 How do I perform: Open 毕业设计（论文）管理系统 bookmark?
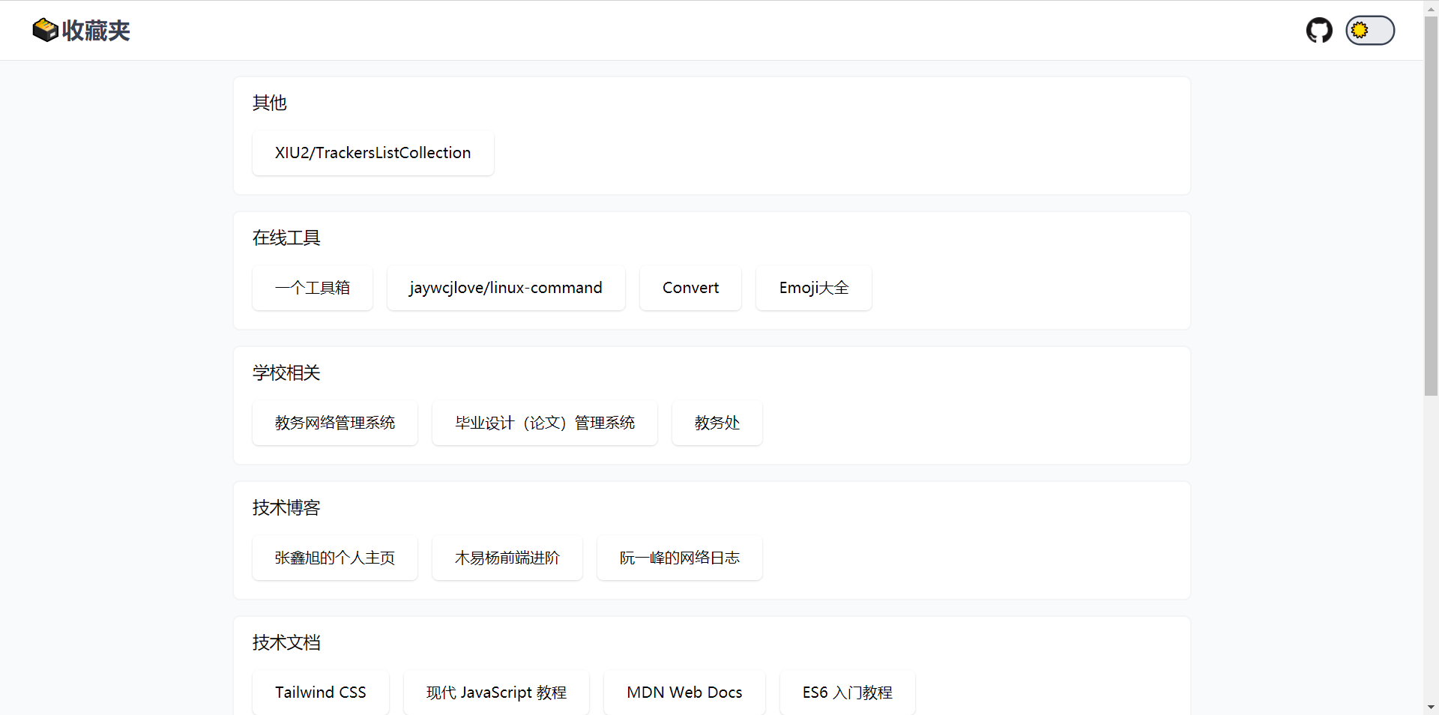545,423
